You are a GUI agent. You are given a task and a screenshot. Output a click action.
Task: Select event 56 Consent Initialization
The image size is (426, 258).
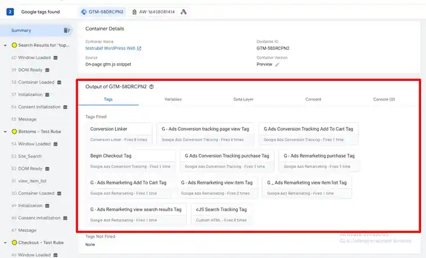coord(36,107)
